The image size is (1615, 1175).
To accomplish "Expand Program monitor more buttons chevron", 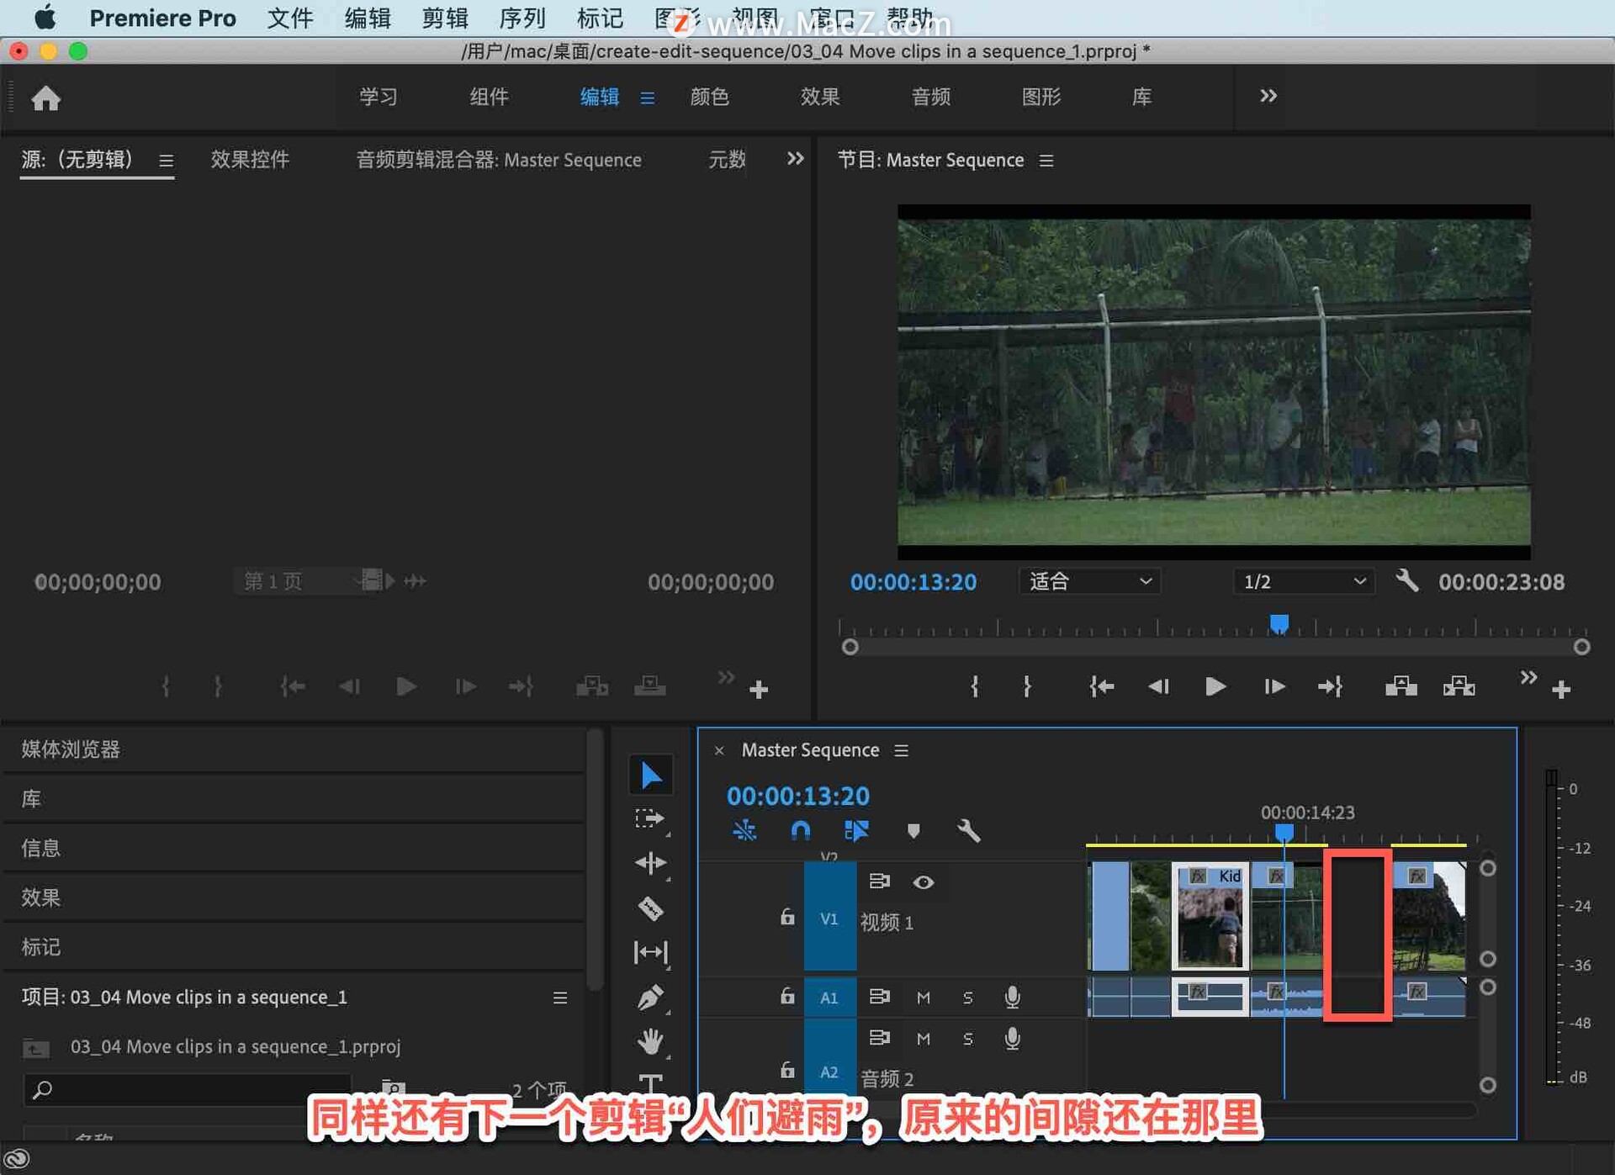I will (1528, 678).
